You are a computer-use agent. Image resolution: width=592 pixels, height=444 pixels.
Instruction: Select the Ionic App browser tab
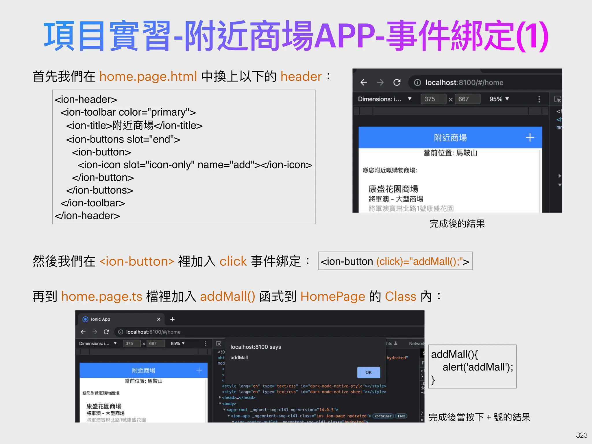[x=121, y=319]
